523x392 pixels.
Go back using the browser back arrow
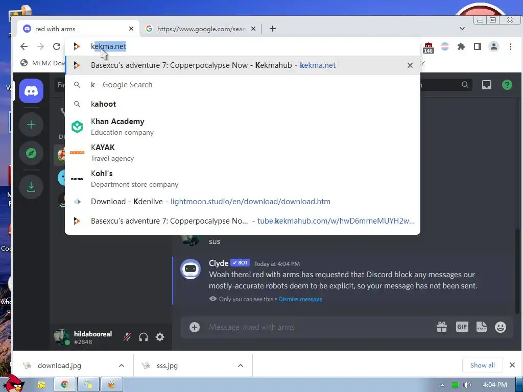[x=23, y=46]
